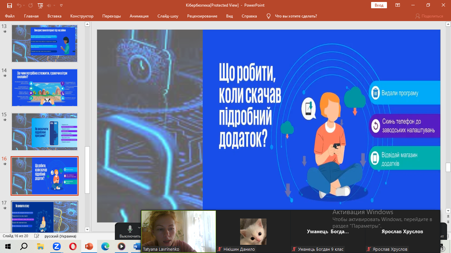Select slide 16 thumbnail in the panel
451x253 pixels.
click(x=45, y=176)
